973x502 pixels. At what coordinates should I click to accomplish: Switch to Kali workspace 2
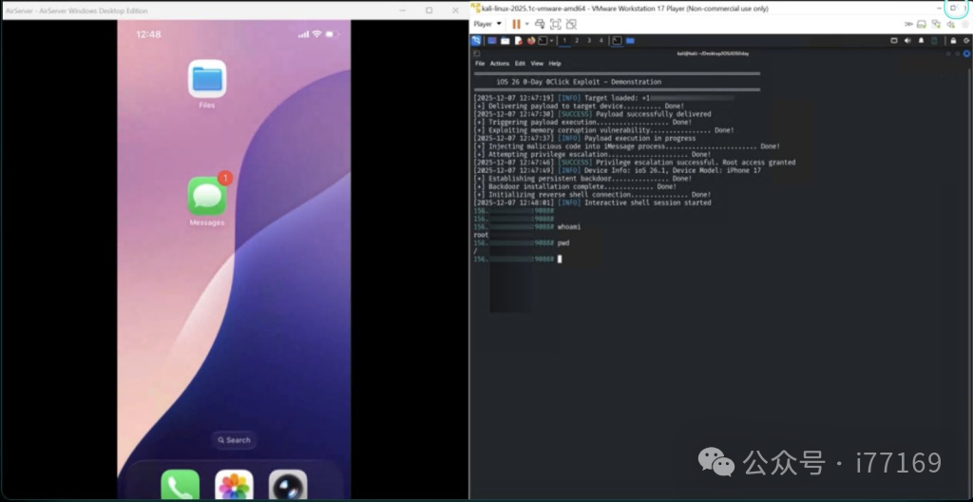pos(577,40)
